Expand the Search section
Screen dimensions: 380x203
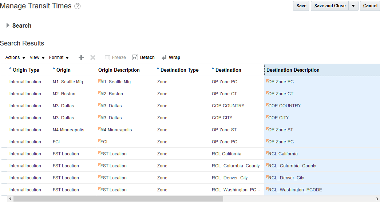(8, 25)
